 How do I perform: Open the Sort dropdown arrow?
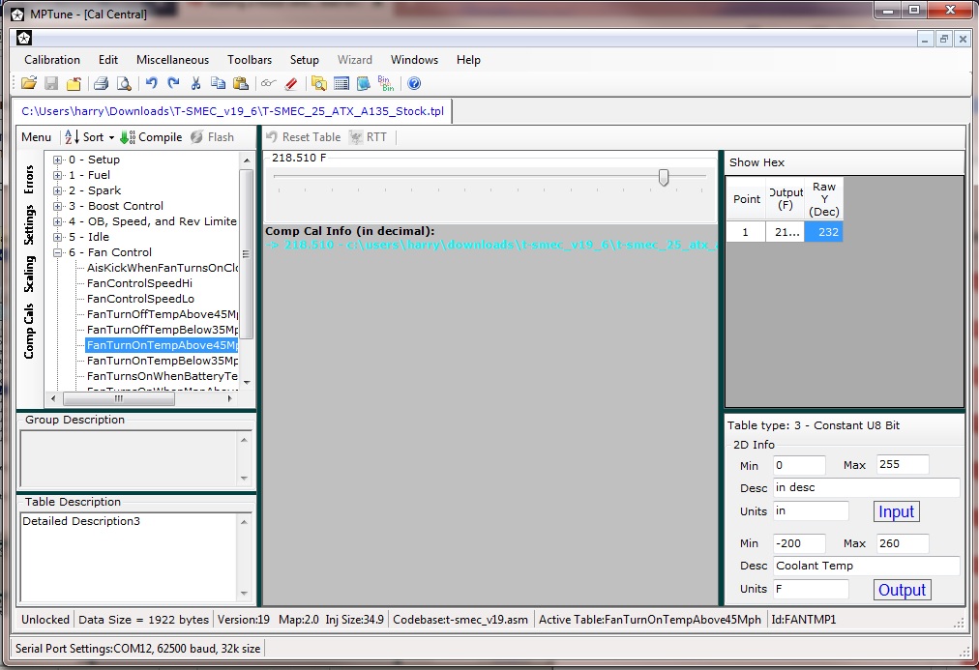tap(111, 138)
